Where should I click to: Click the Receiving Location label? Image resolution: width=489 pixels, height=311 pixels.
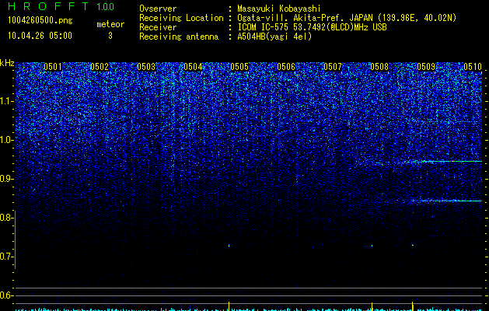click(x=181, y=18)
